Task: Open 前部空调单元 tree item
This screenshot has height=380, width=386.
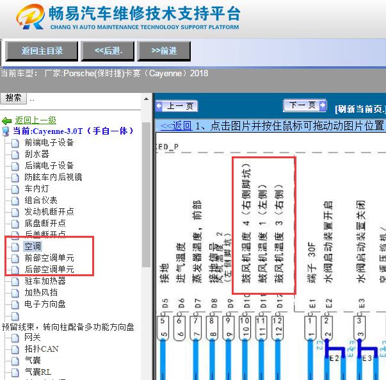Action: pos(49,258)
